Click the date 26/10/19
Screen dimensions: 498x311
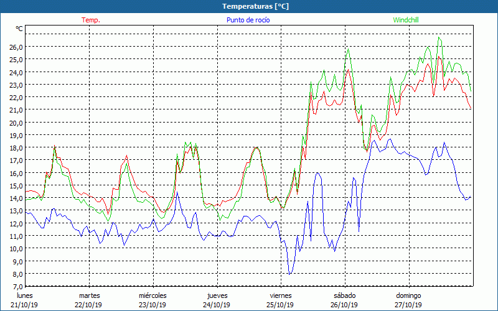[x=345, y=305]
